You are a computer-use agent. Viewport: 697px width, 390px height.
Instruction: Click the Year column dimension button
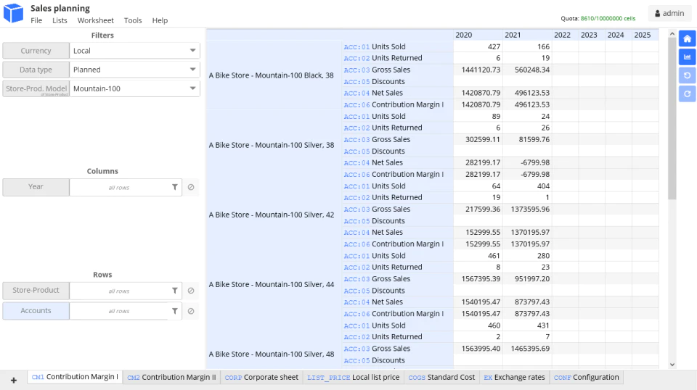click(x=36, y=187)
